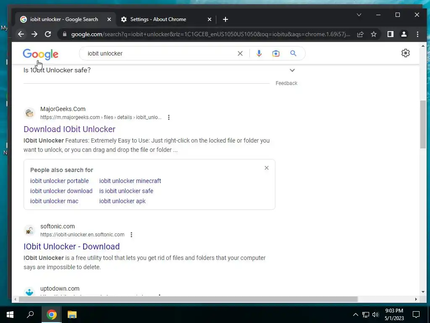
Task: Open the Chrome side panel icon
Action: click(x=390, y=34)
